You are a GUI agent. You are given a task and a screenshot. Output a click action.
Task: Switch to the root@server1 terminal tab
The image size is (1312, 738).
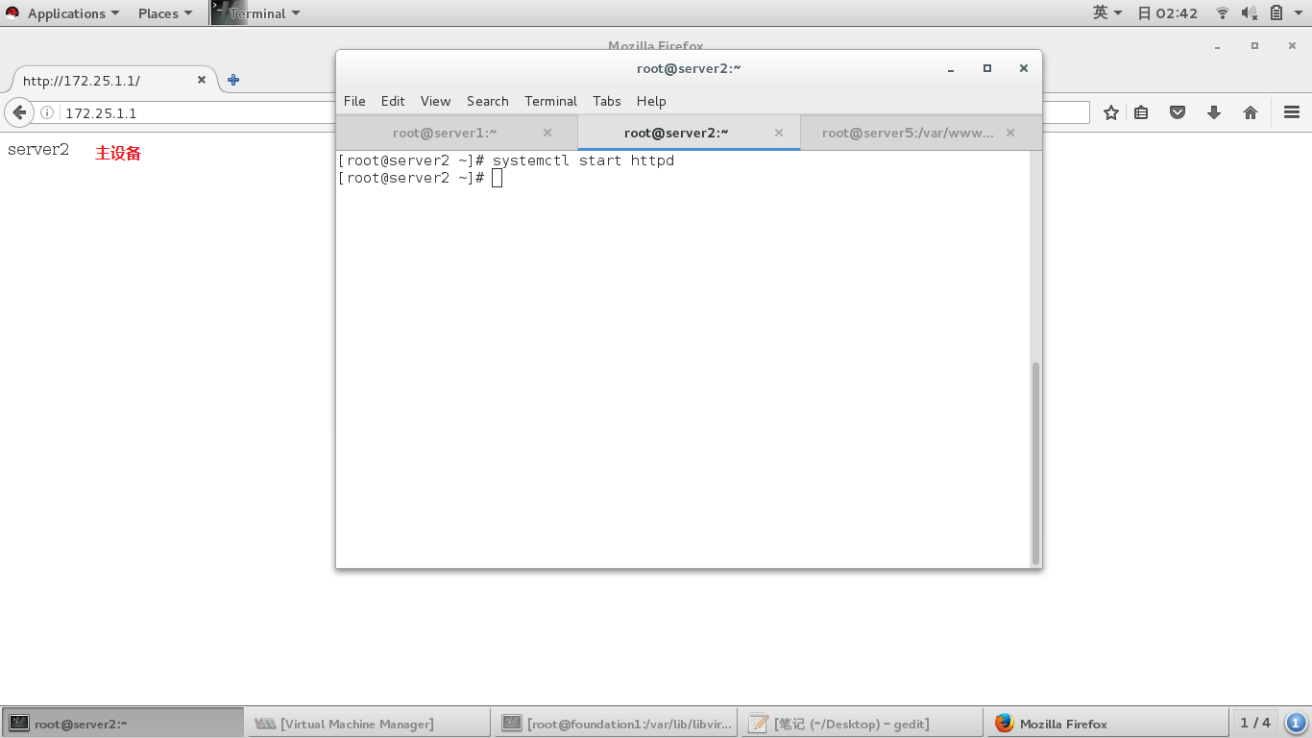[445, 133]
